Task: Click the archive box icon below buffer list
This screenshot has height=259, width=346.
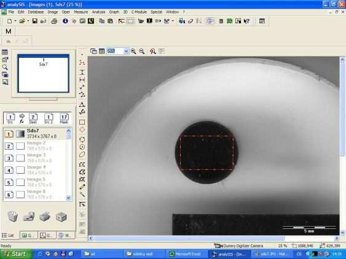Action: [61, 217]
